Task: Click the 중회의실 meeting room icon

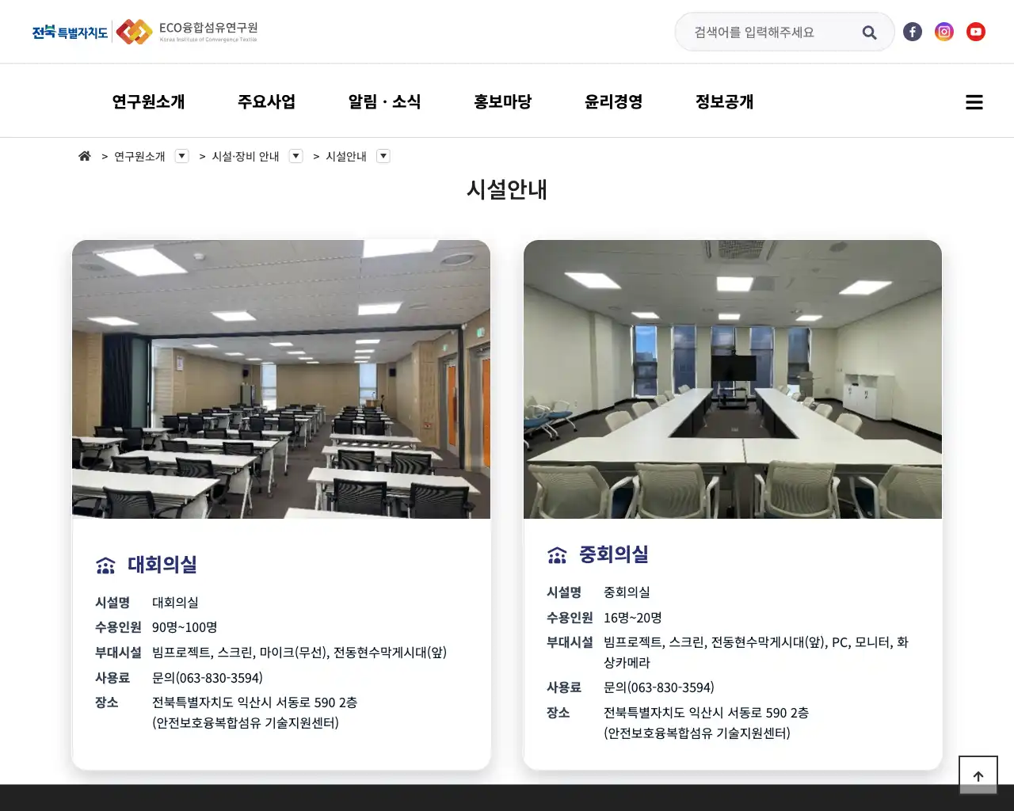Action: [557, 554]
